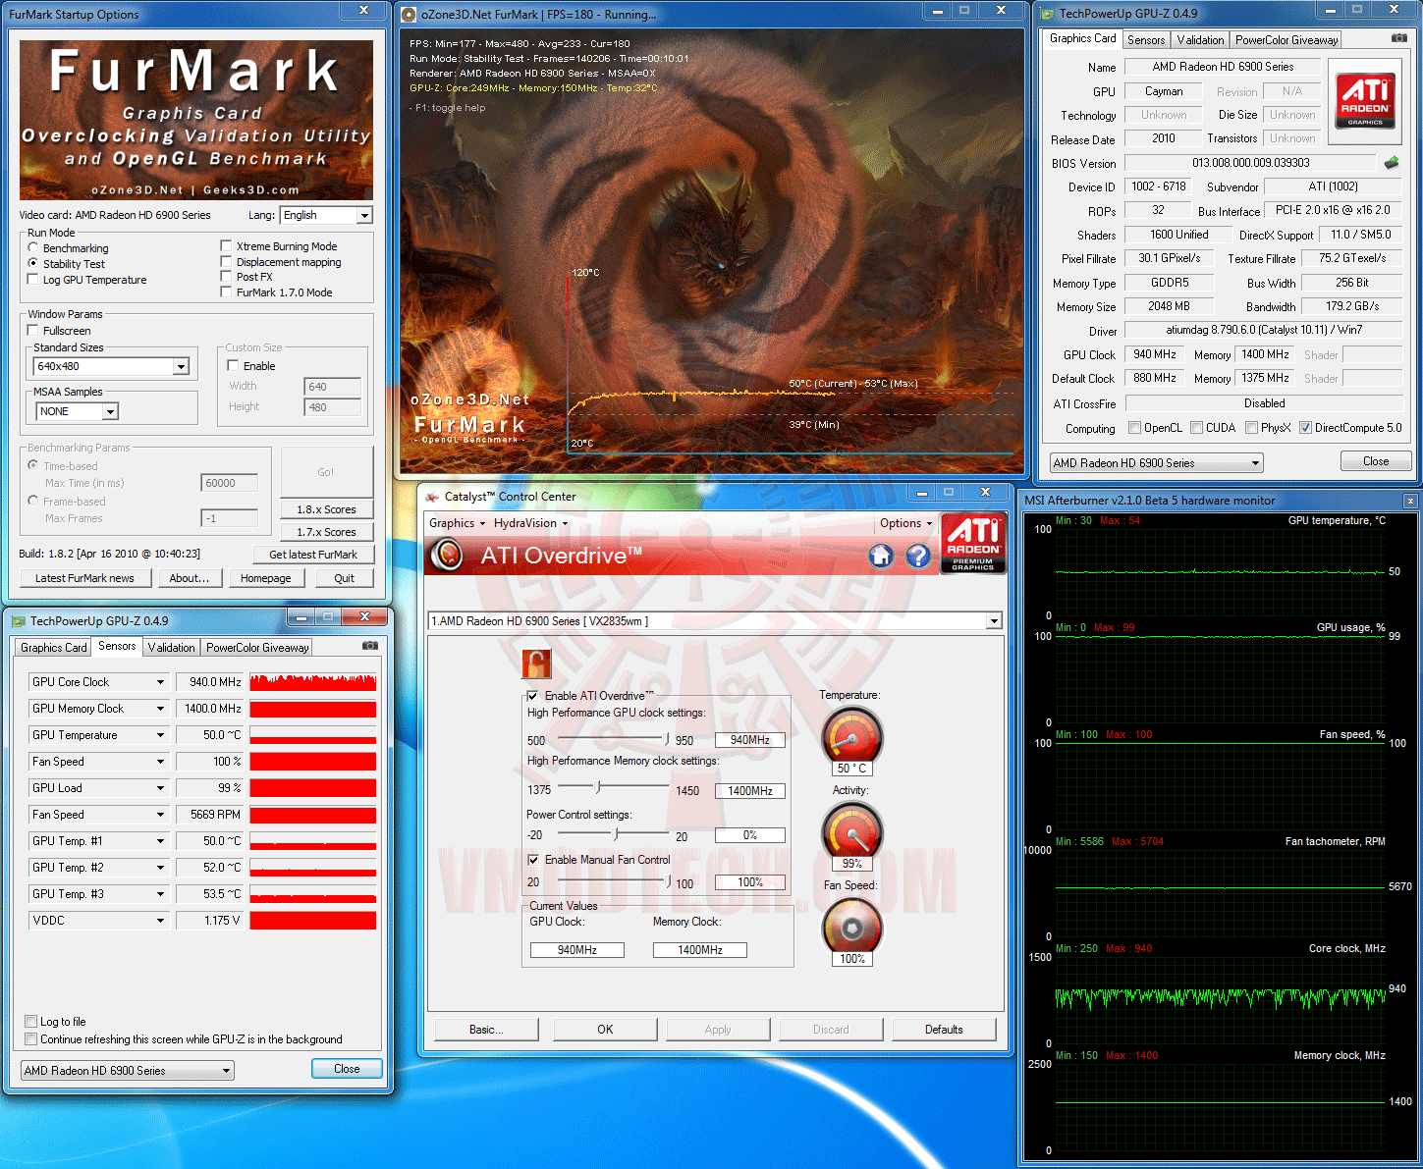This screenshot has height=1169, width=1423.
Task: Click the manual fan speed slider
Action: tap(613, 881)
